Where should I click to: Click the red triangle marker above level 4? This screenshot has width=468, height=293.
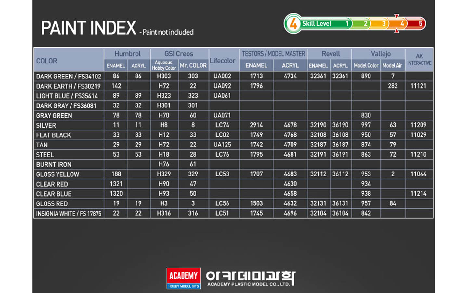pyautogui.click(x=396, y=16)
